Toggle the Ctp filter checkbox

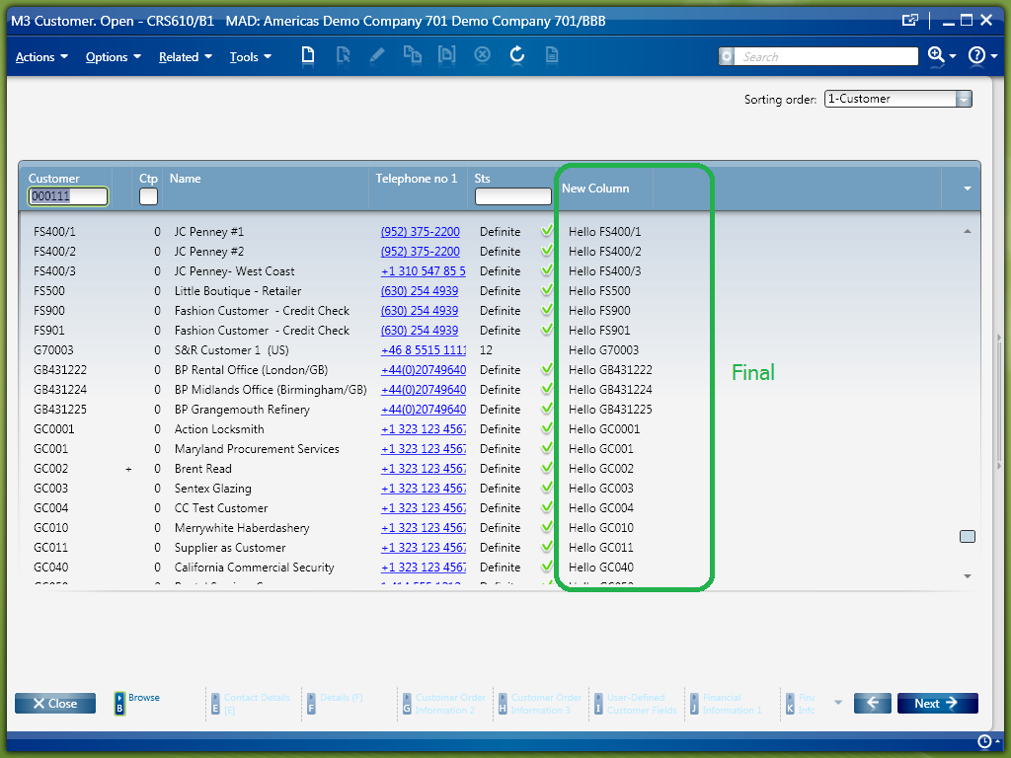(148, 196)
